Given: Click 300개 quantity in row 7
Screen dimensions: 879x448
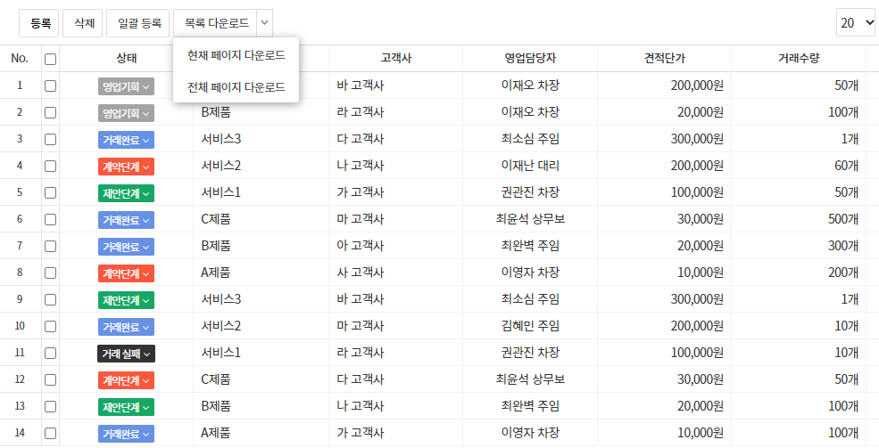Looking at the screenshot, I should pos(843,246).
